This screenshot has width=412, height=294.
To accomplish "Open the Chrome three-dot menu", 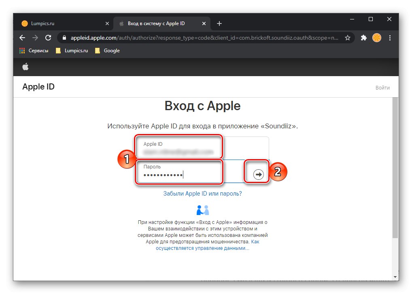I will point(390,38).
